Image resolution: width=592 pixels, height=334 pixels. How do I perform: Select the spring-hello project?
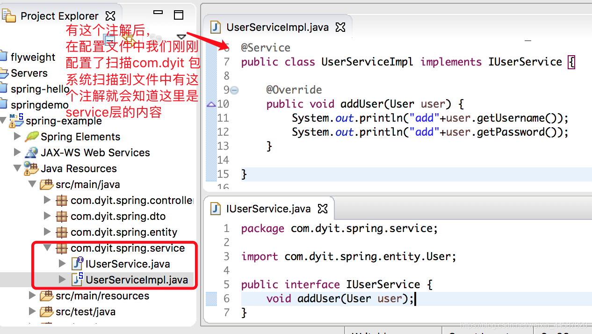pyautogui.click(x=40, y=89)
